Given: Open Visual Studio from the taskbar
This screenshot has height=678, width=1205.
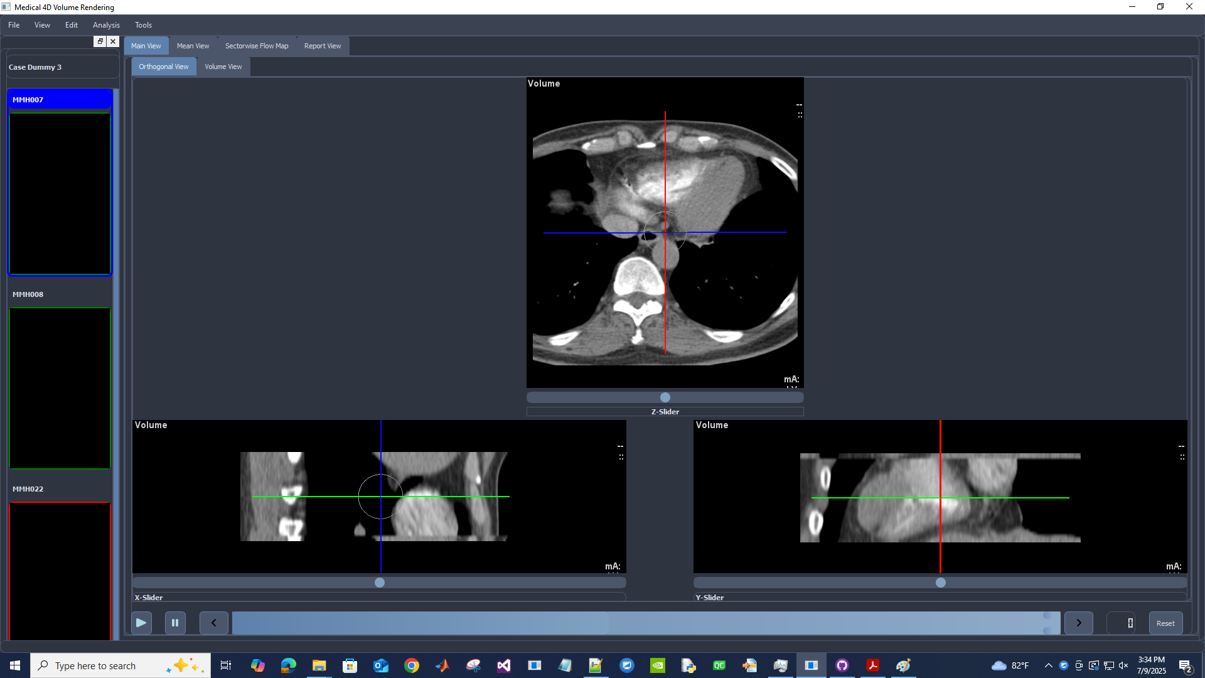Looking at the screenshot, I should click(504, 665).
